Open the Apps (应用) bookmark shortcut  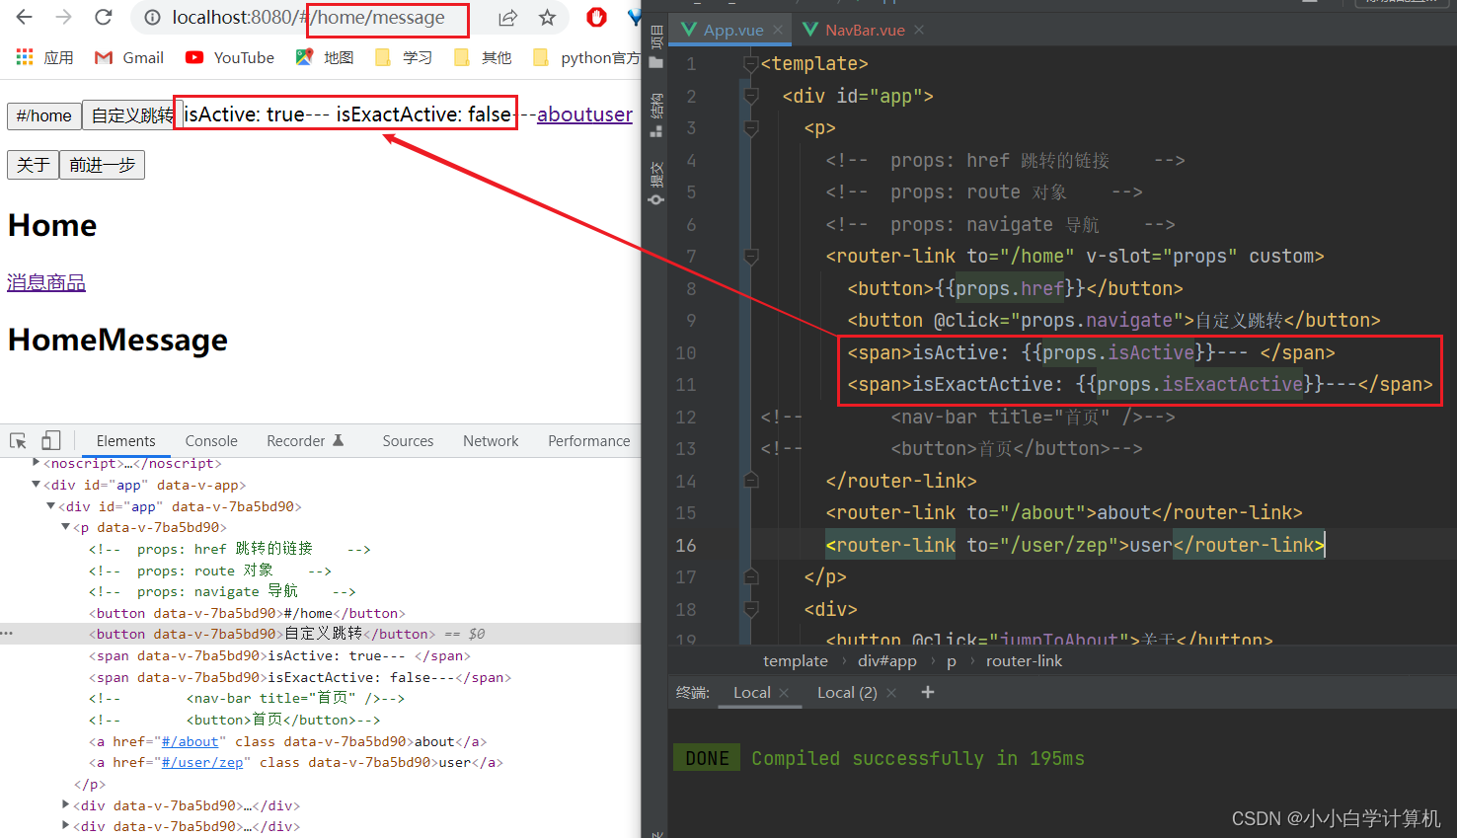(x=44, y=57)
